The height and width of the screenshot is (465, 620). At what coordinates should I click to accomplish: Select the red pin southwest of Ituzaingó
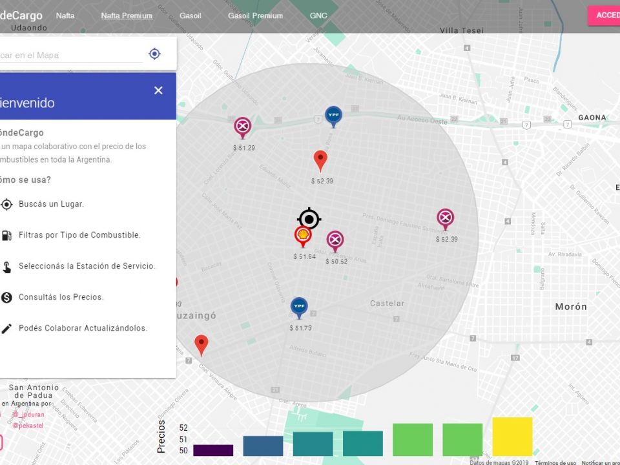201,345
